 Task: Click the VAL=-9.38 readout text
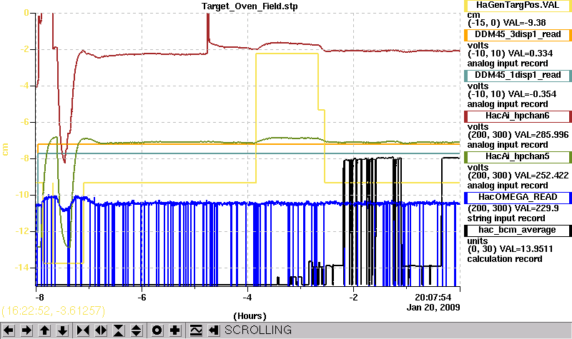tap(524, 23)
